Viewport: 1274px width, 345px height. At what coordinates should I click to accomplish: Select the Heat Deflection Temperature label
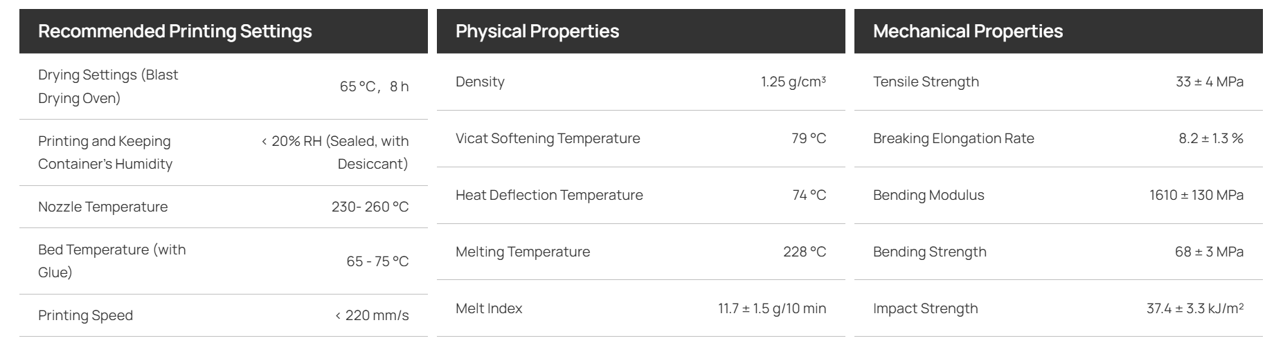coord(549,195)
